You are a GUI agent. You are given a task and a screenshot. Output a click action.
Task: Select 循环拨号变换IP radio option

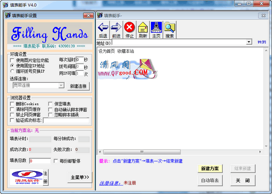click(x=13, y=71)
